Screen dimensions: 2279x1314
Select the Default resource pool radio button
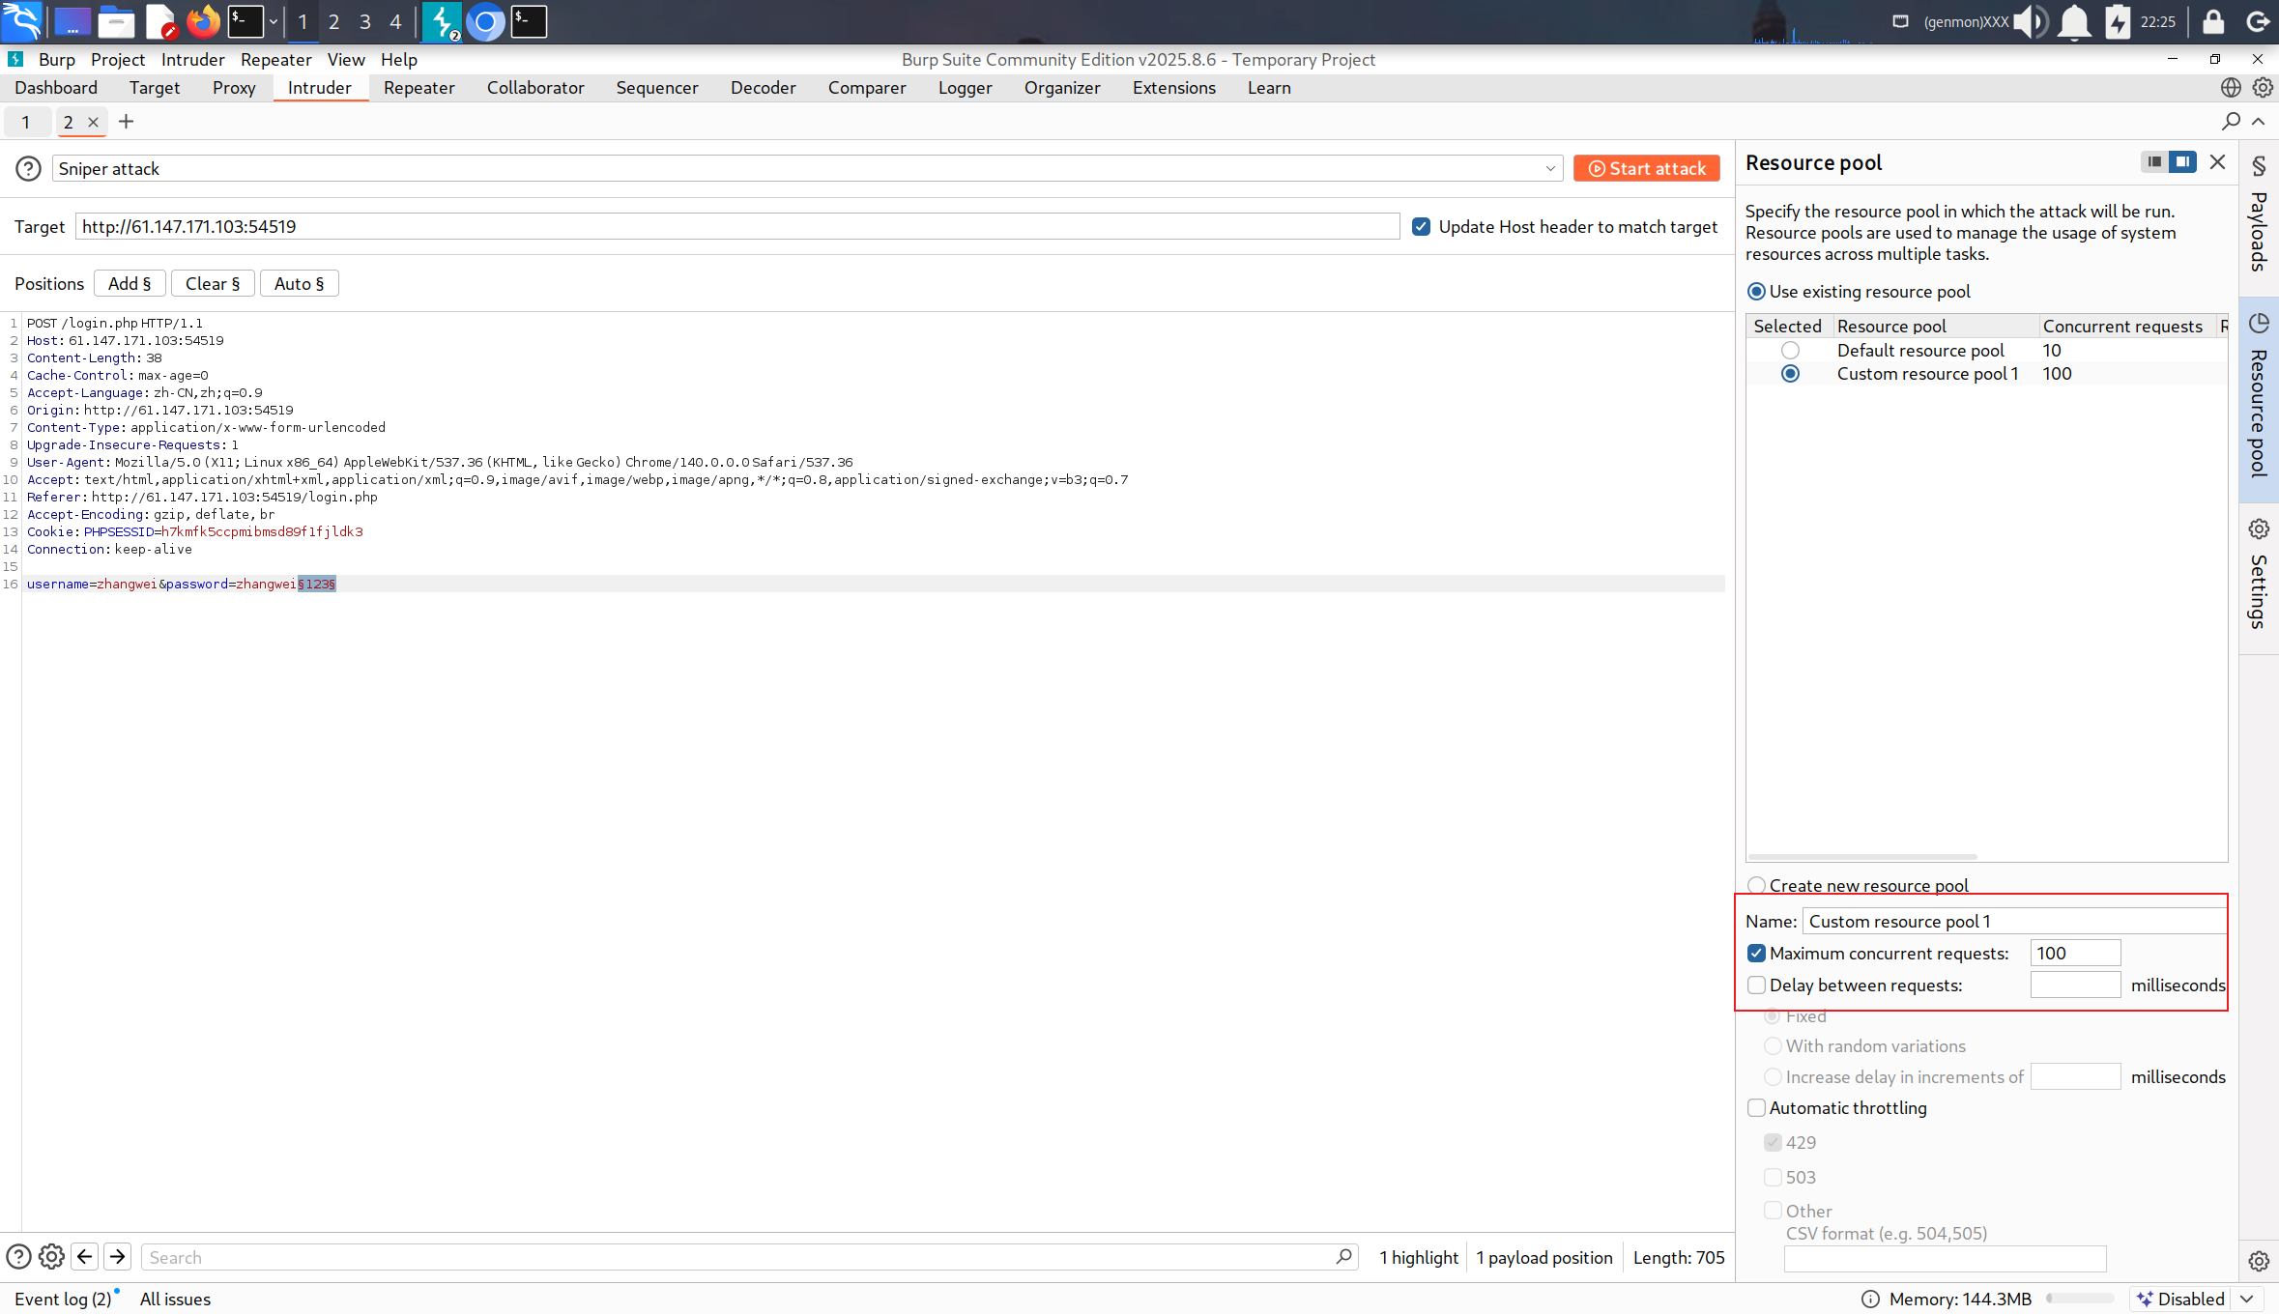1790,351
